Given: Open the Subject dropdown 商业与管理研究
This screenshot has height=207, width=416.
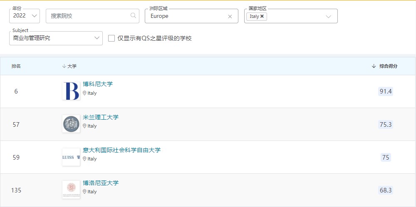Looking at the screenshot, I should 56,38.
